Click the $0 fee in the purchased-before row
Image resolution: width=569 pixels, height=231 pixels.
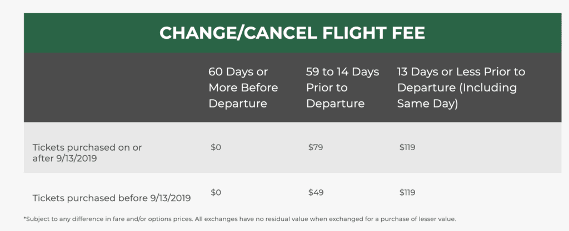click(x=216, y=193)
